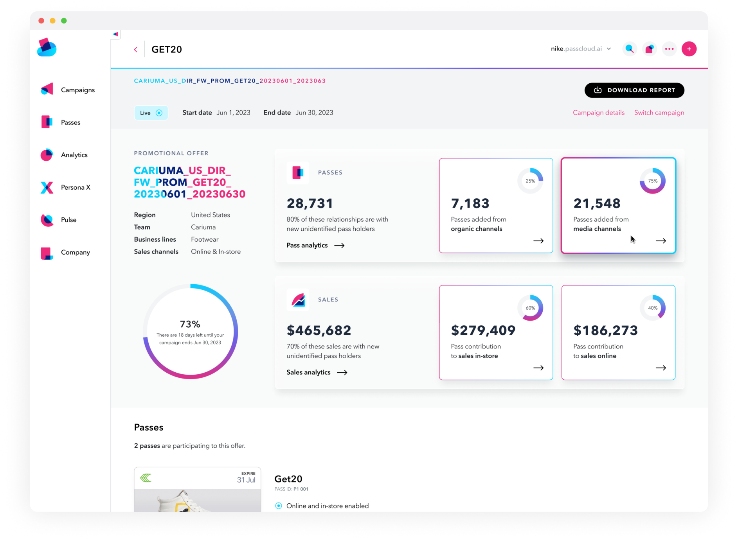Open the Campaign details link
This screenshot has height=542, width=738.
point(598,113)
